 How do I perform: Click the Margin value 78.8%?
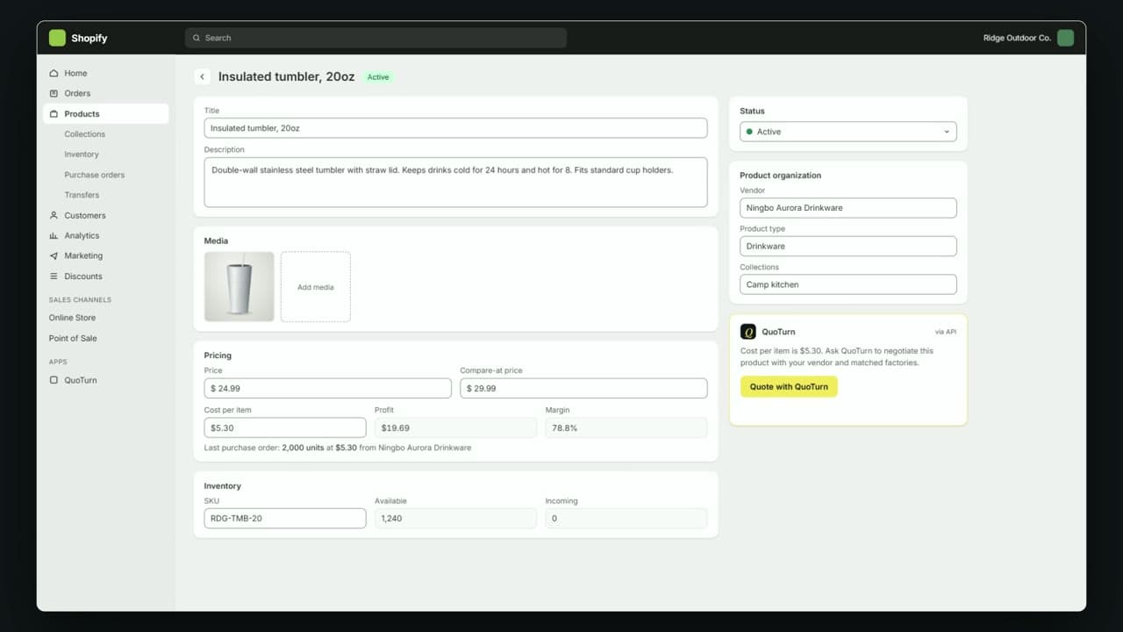click(626, 427)
